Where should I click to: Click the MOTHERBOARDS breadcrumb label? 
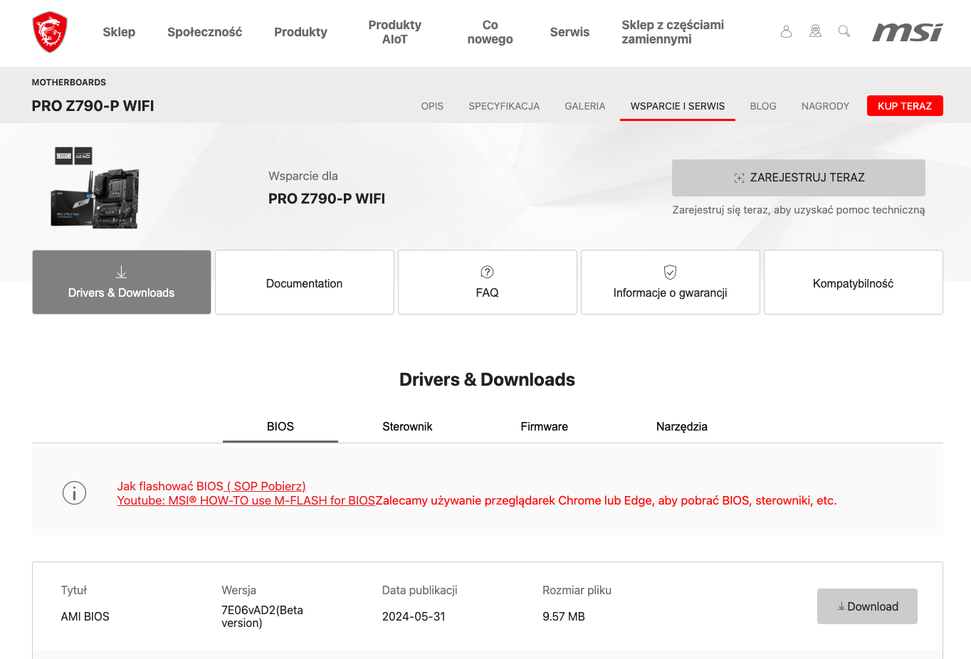[69, 83]
